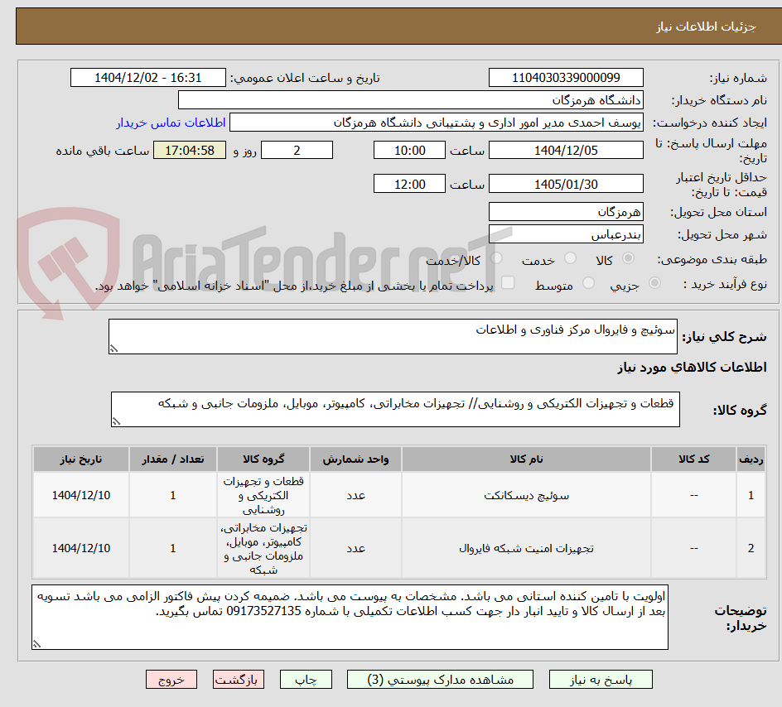The width and height of the screenshot is (782, 707).
Task: Click the request creator یوسف احمدی field
Action: click(437, 123)
